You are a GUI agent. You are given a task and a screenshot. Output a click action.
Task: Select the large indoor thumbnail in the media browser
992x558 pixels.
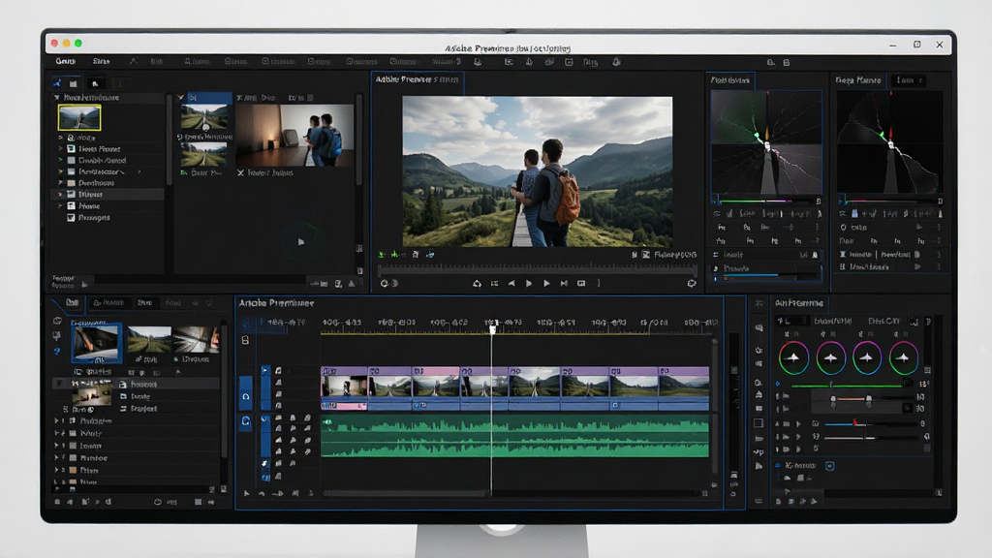(x=294, y=135)
